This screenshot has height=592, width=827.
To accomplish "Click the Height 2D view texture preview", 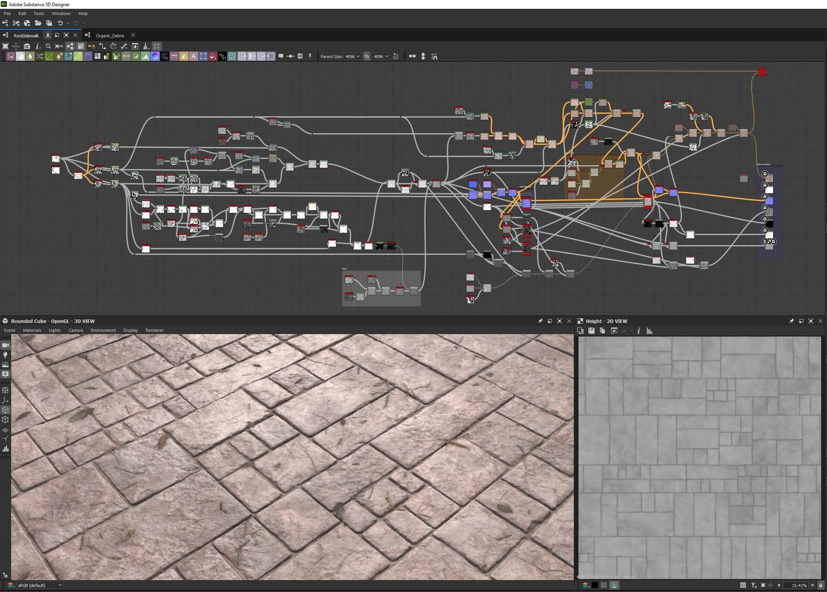I will (700, 458).
